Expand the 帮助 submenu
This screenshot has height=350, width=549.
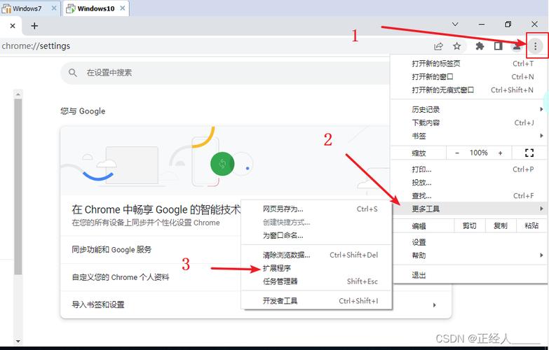[469, 255]
